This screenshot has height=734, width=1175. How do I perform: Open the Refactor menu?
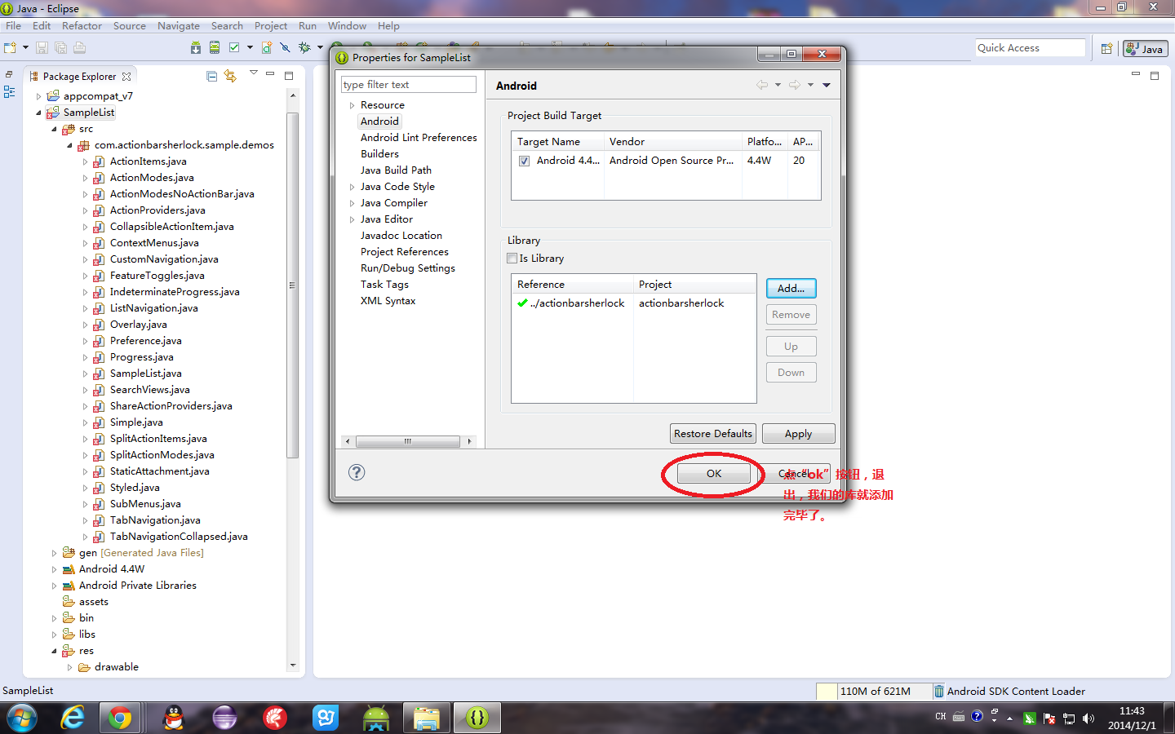(82, 26)
